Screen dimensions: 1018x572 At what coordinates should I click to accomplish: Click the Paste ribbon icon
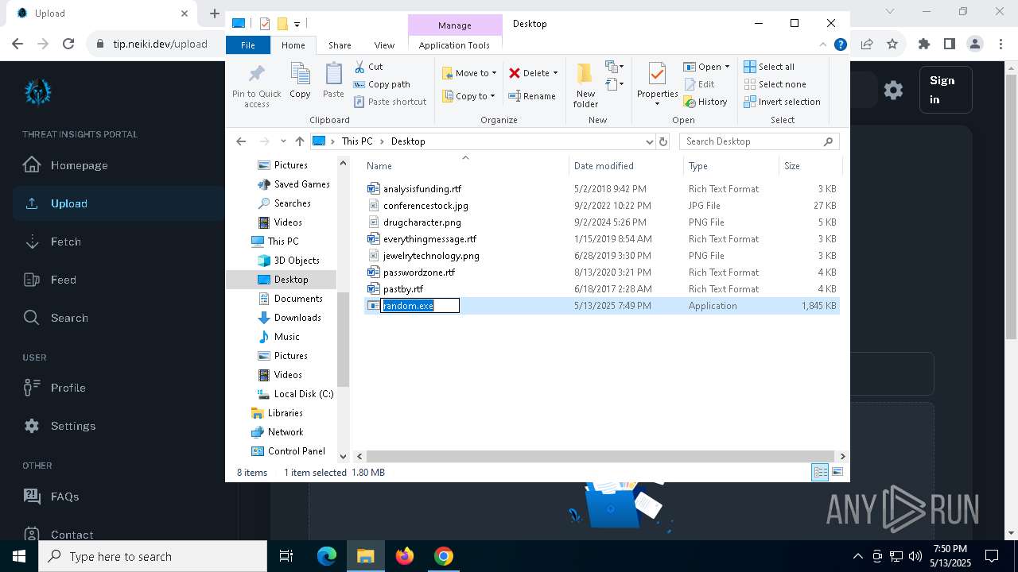[x=333, y=81]
